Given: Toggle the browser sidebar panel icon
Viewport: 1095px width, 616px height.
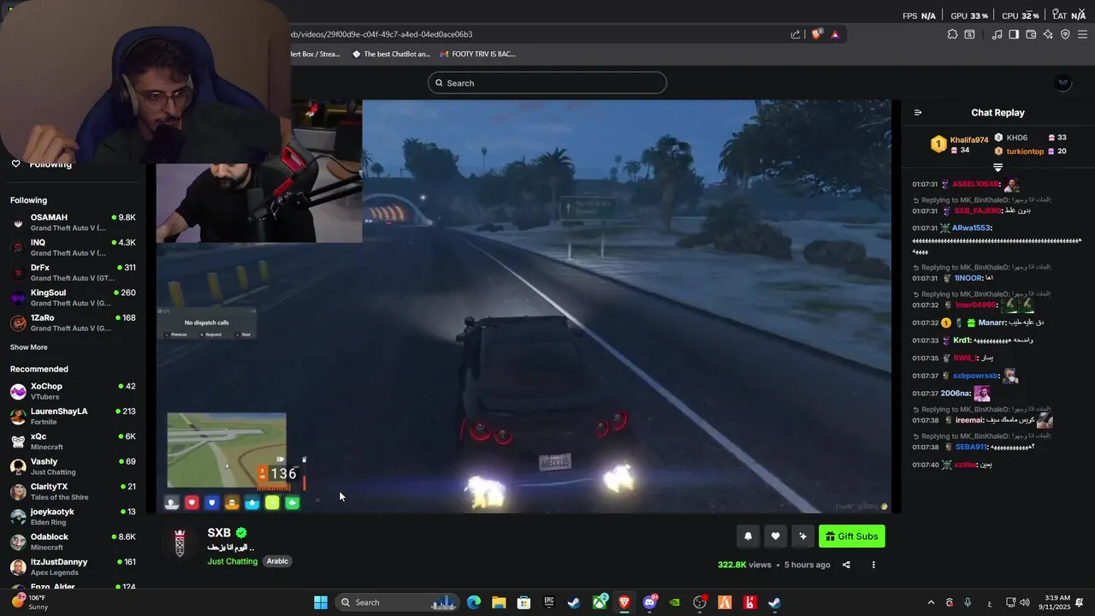Looking at the screenshot, I should (x=1014, y=34).
